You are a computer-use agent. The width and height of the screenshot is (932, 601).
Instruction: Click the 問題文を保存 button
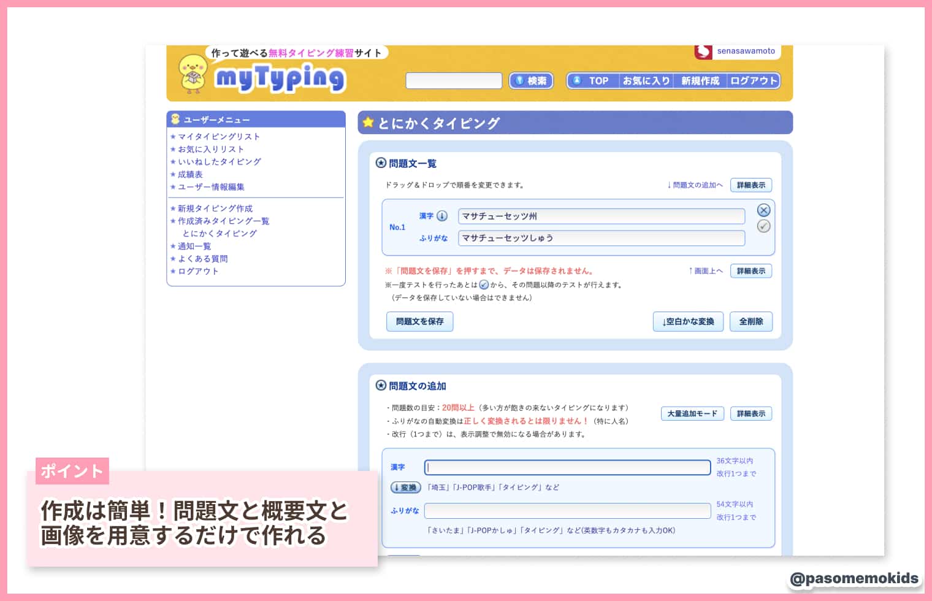point(420,321)
